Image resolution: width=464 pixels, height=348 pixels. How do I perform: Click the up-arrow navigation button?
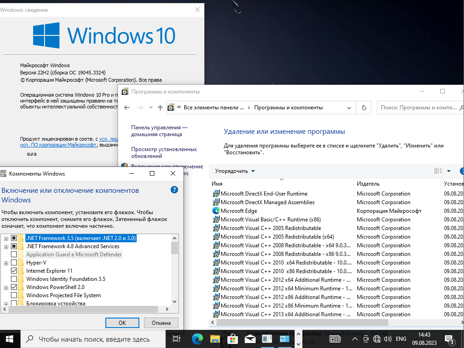tap(160, 108)
